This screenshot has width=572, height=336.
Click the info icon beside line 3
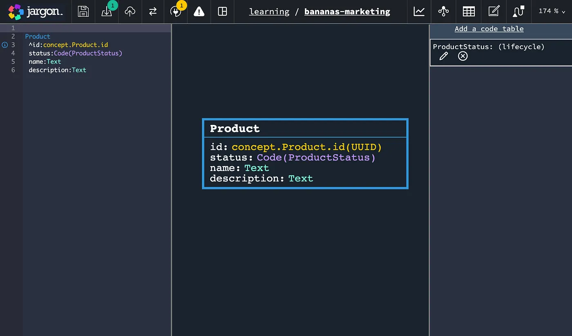tap(5, 45)
